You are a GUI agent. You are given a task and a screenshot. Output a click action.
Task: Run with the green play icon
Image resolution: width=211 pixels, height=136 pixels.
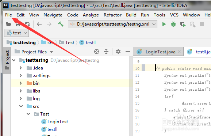point(164,24)
